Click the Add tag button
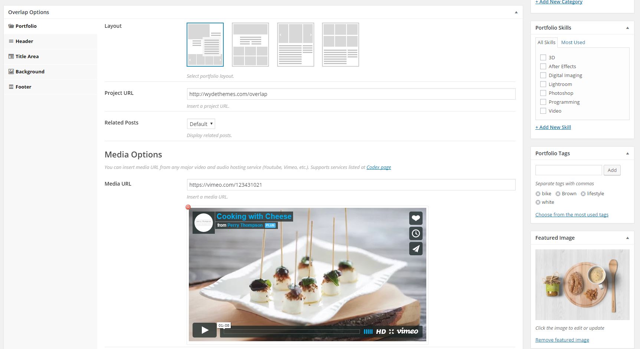 (612, 170)
